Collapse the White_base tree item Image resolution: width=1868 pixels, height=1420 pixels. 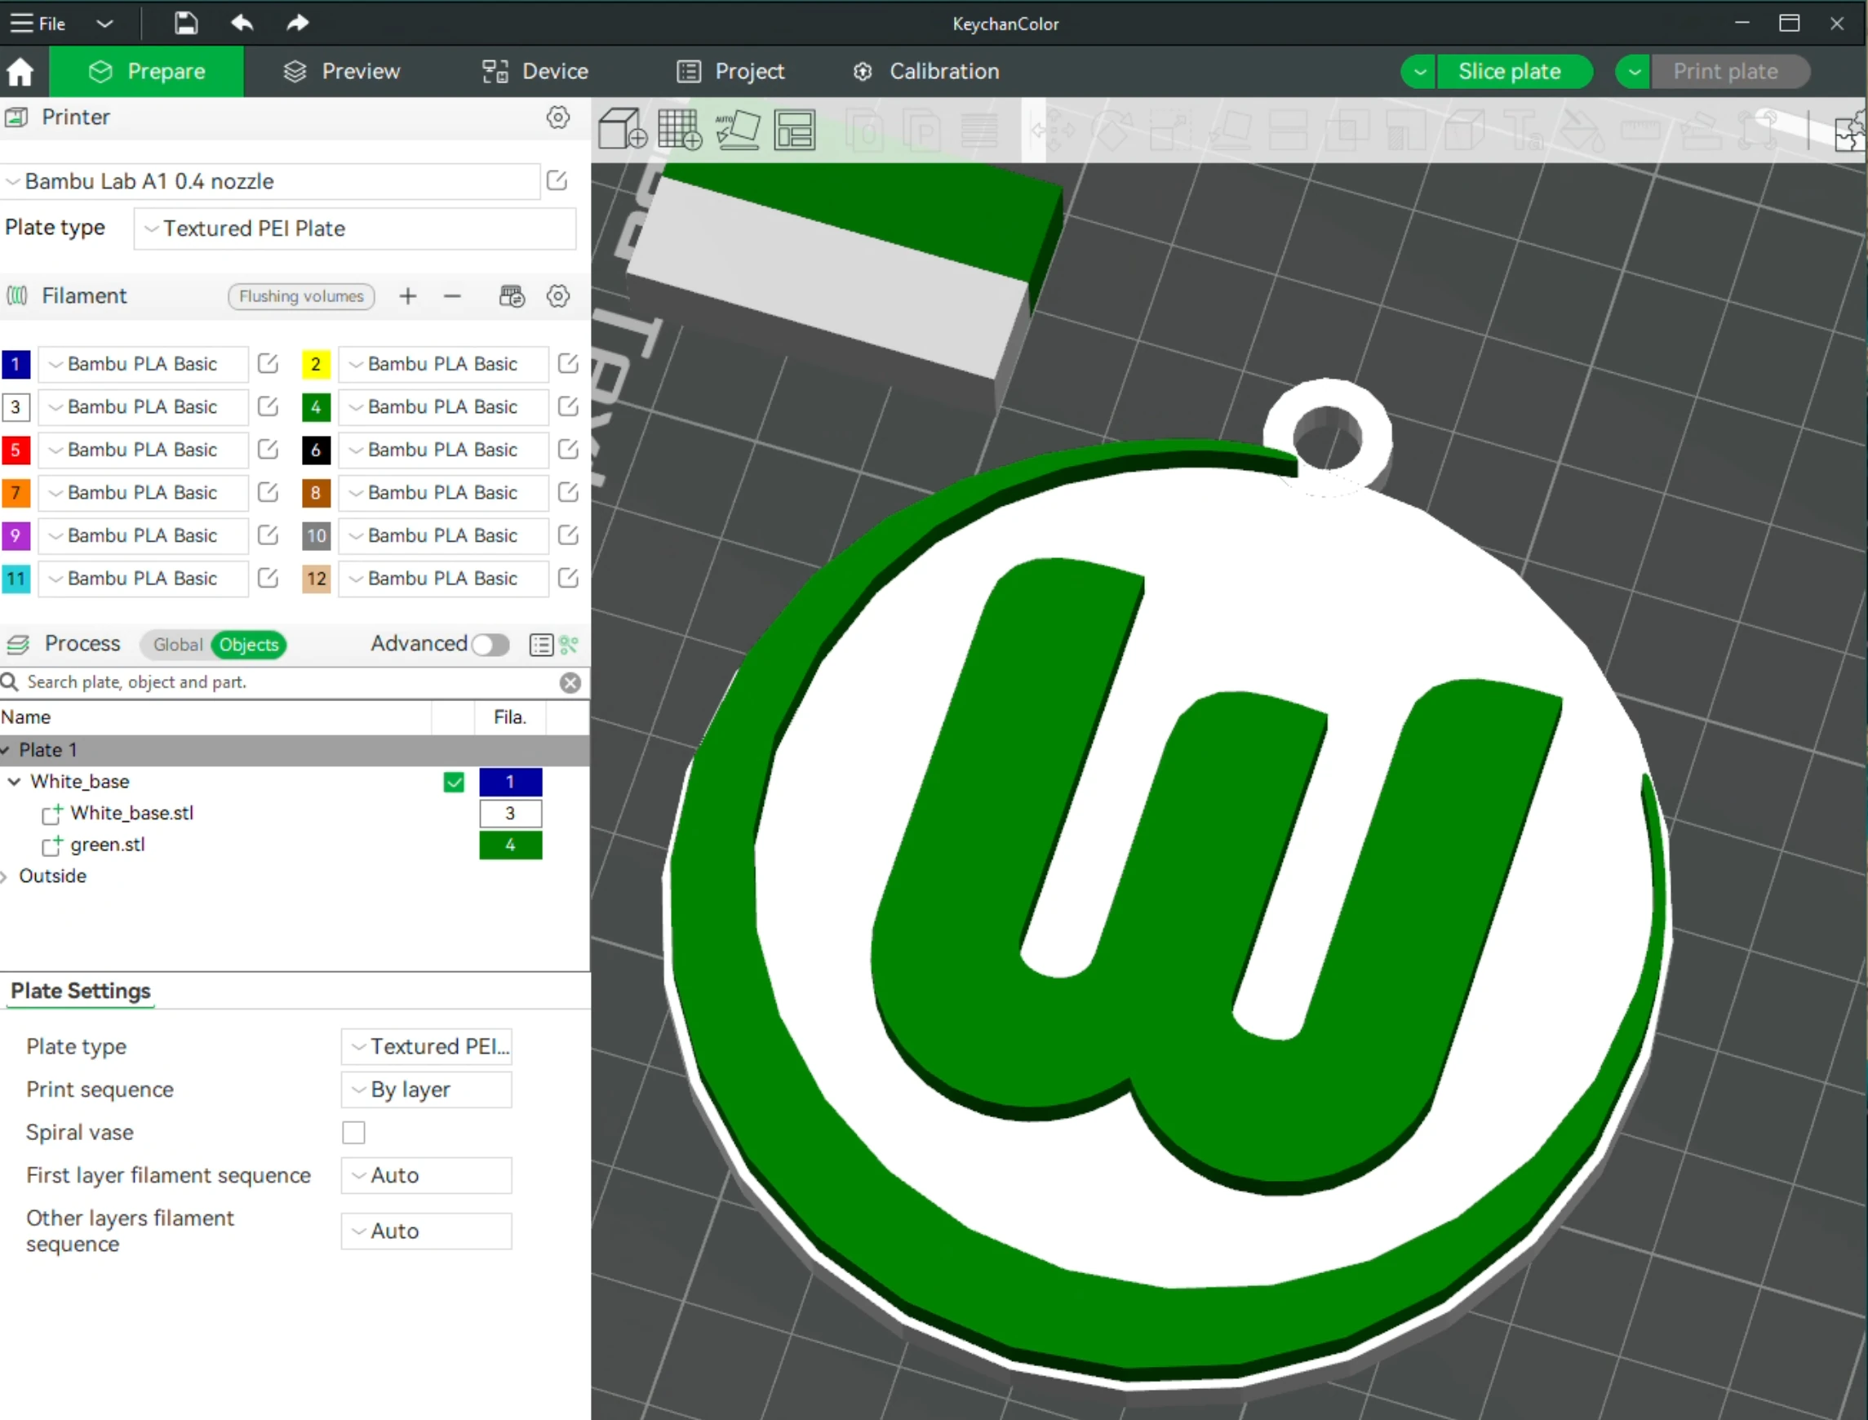tap(14, 782)
